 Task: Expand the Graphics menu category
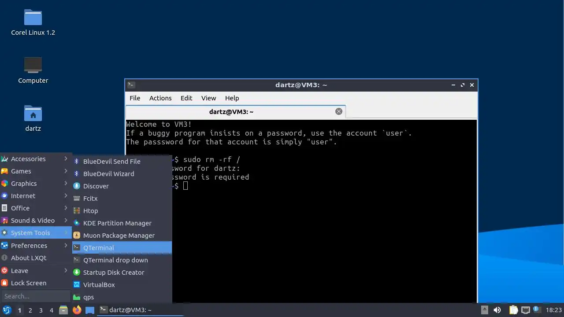click(36, 184)
